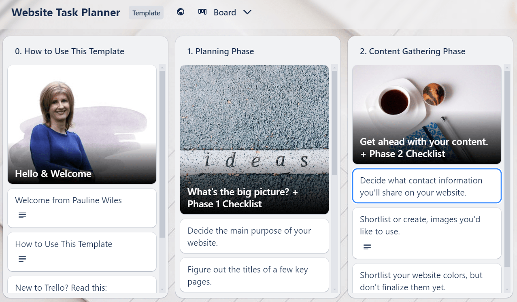The width and height of the screenshot is (517, 302).
Task: Click scroll down arrow in How to Use This Template list
Action: (x=162, y=289)
